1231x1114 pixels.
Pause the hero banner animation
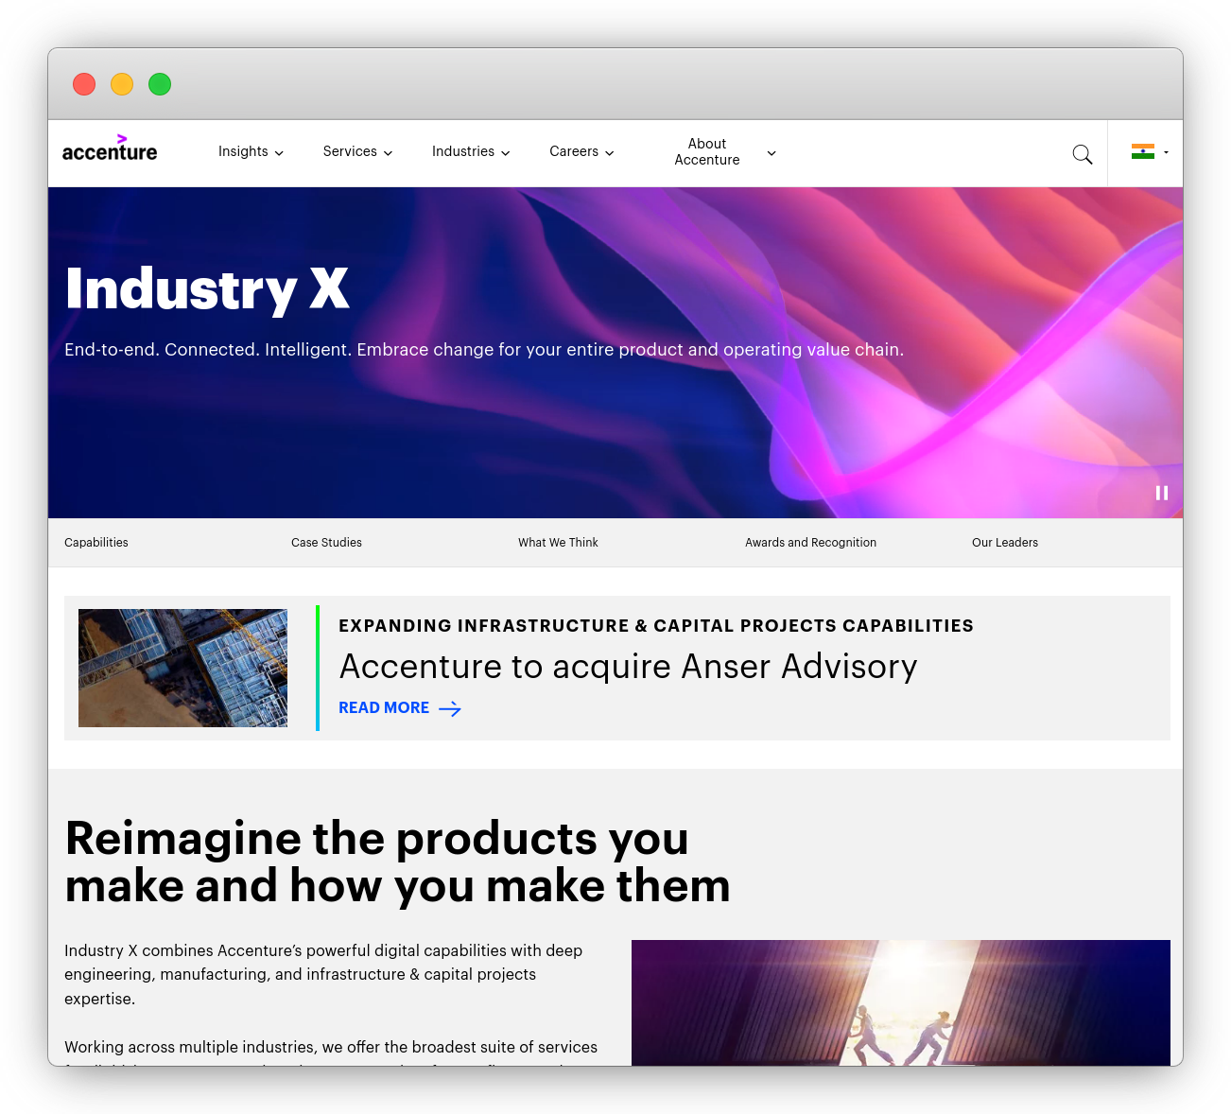click(x=1161, y=493)
